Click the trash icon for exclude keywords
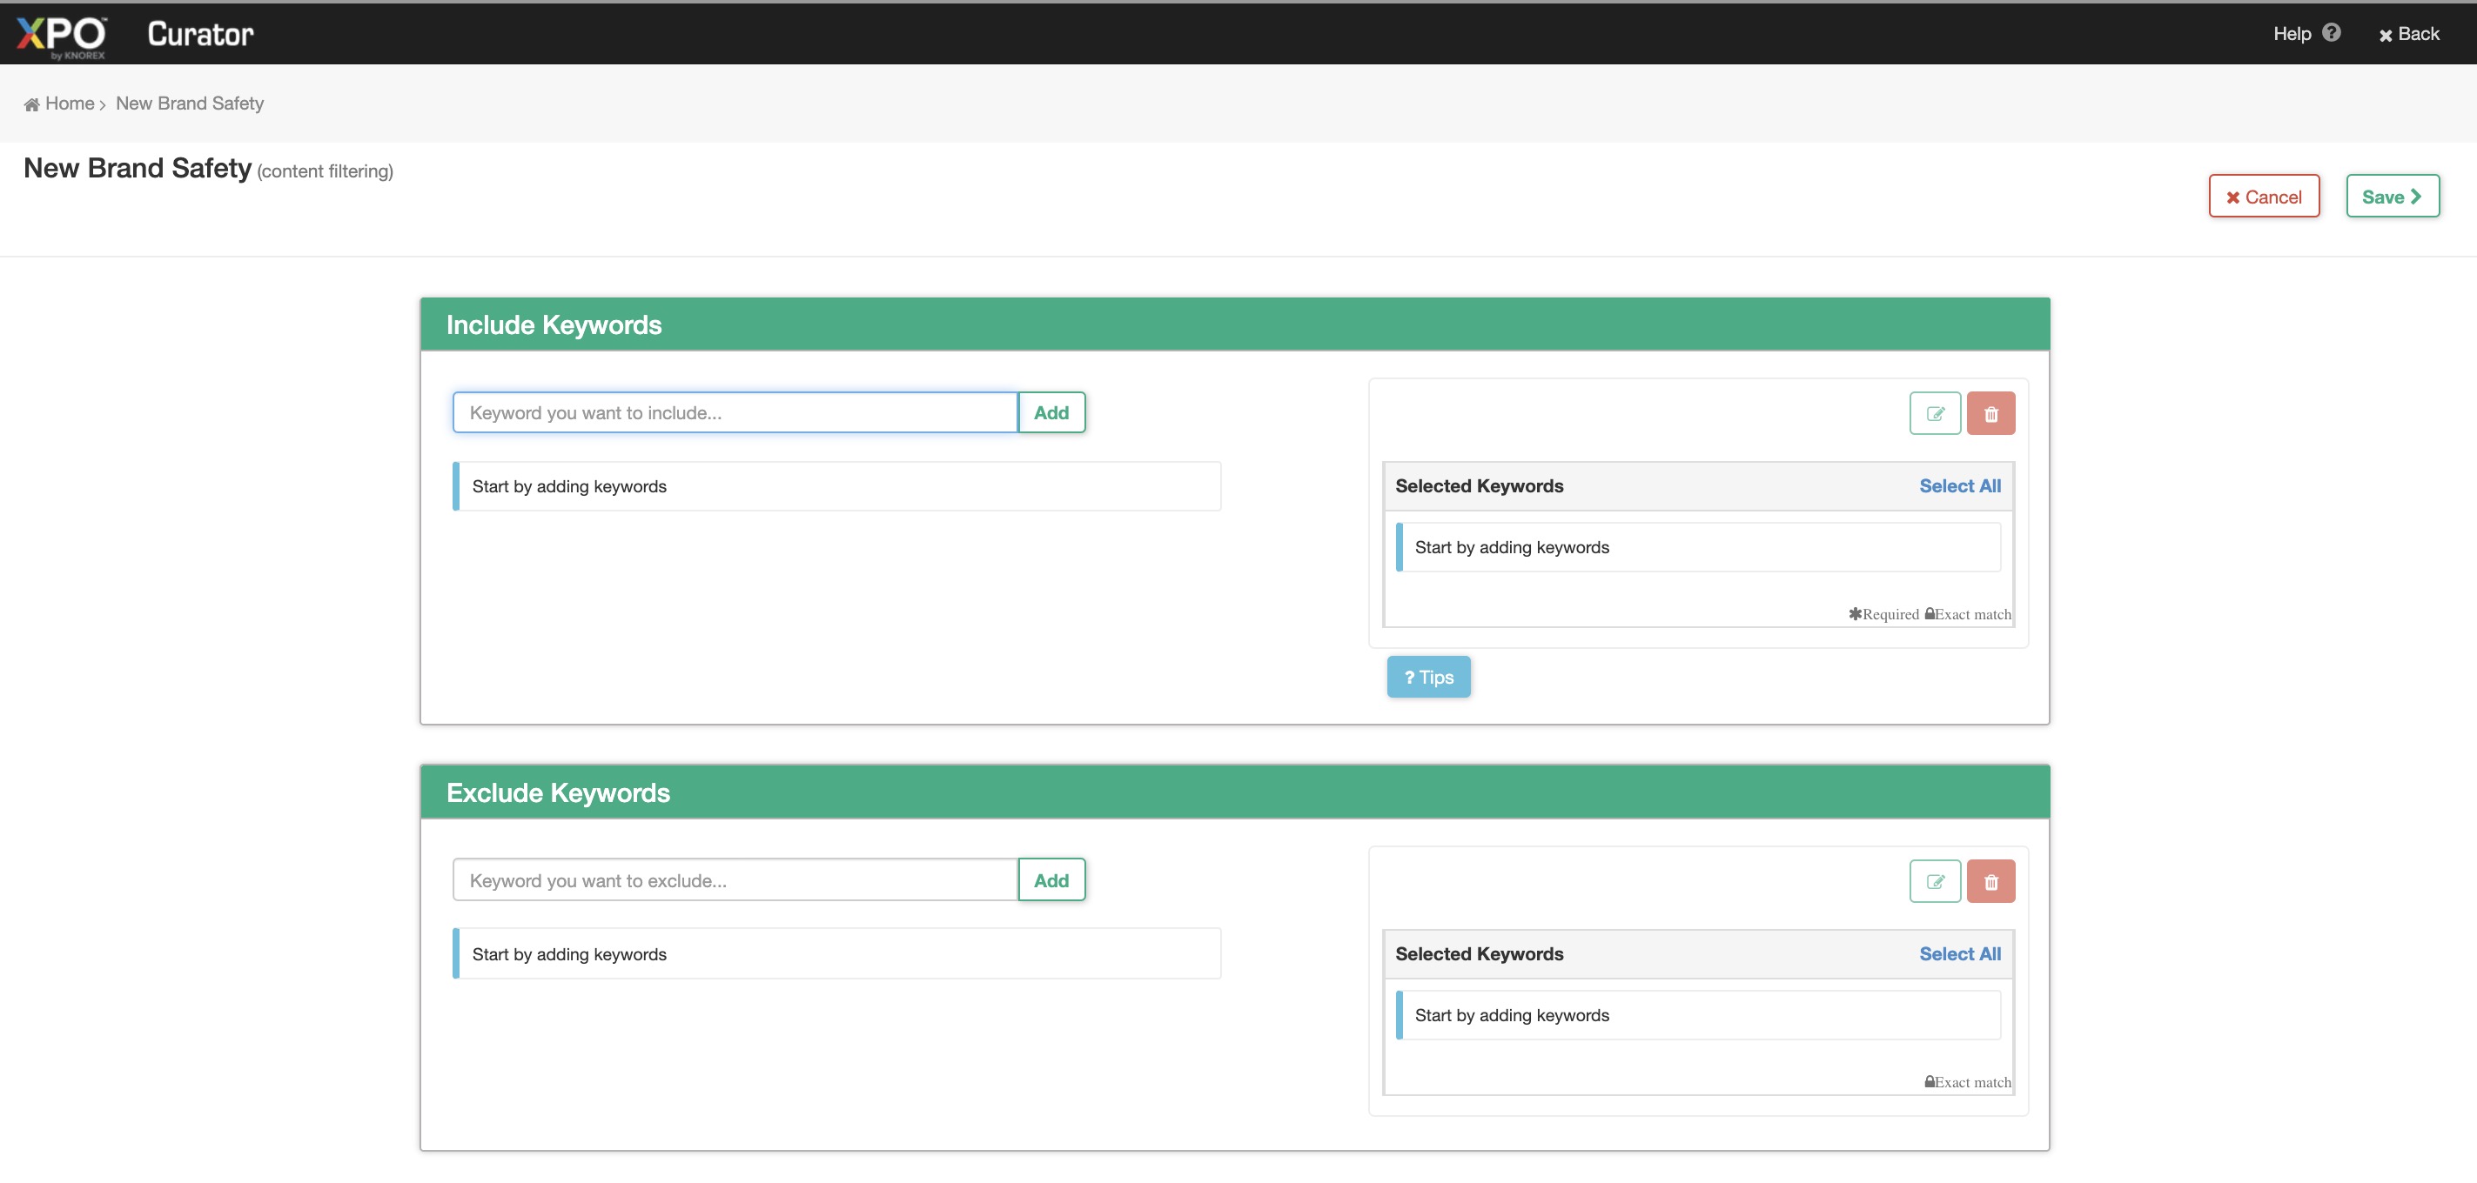This screenshot has height=1183, width=2477. pyautogui.click(x=1990, y=881)
